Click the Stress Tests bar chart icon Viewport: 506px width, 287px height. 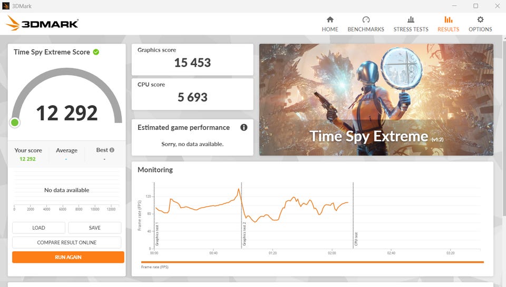click(411, 19)
